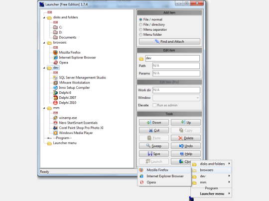
Task: Open Help with the Help button
Action: coord(186,154)
